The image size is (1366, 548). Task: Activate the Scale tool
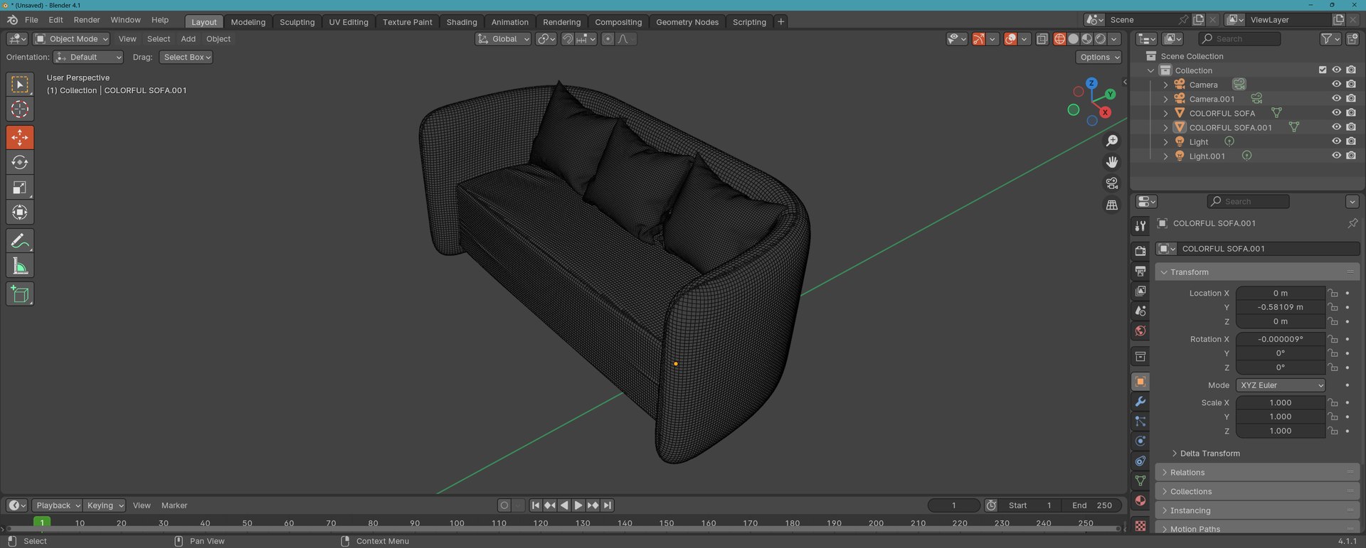click(20, 188)
